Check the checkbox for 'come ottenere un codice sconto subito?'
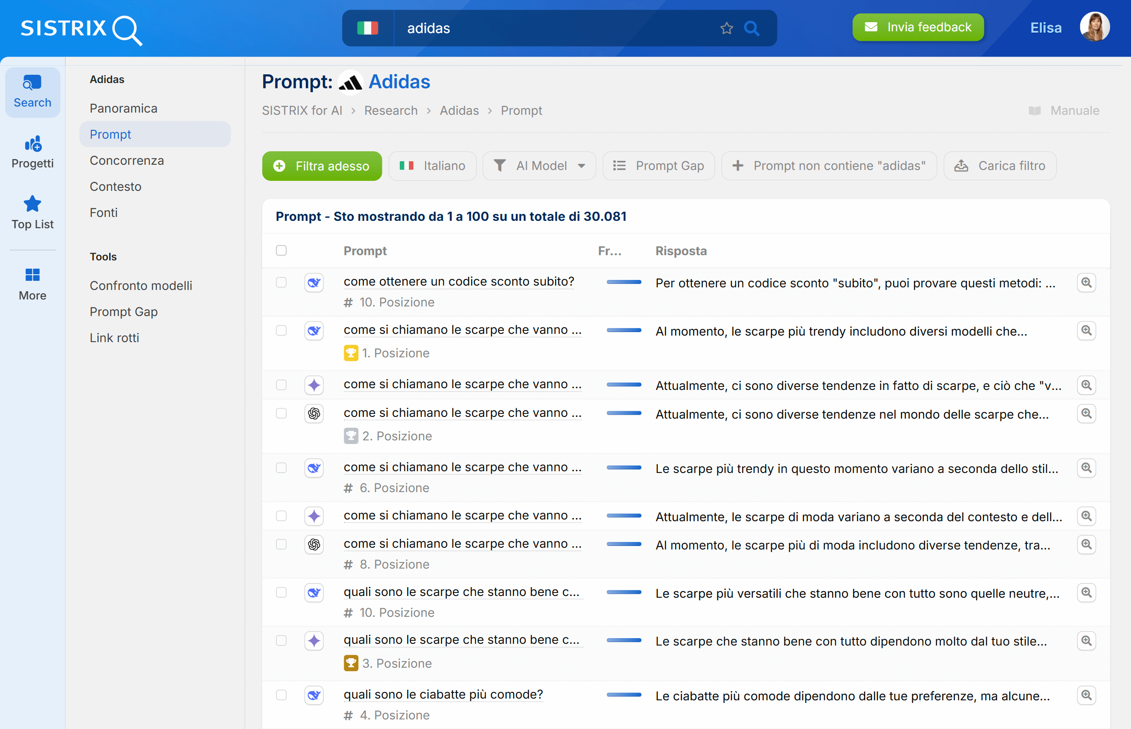Screen dimensions: 1131x729 [281, 282]
